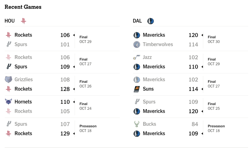This screenshot has width=250, height=148.
Task: Click the Hornets team logo
Action: point(8,102)
